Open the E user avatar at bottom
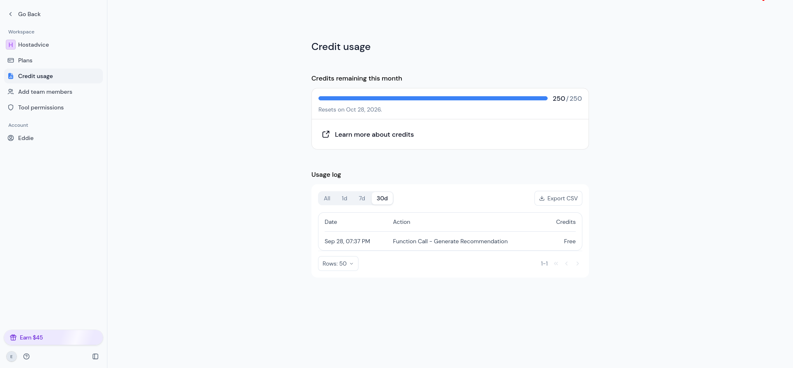The width and height of the screenshot is (793, 368). tap(12, 356)
